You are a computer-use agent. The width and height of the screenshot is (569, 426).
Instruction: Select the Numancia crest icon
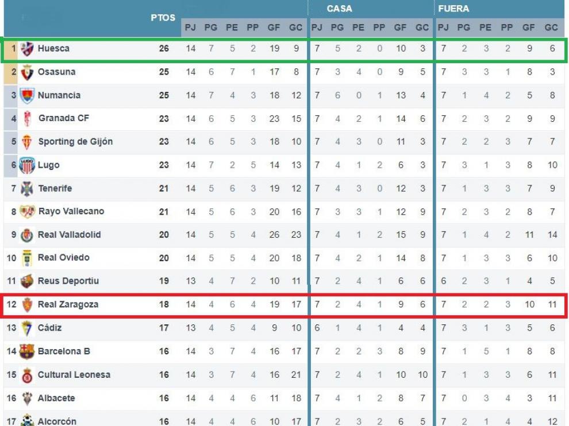27,96
